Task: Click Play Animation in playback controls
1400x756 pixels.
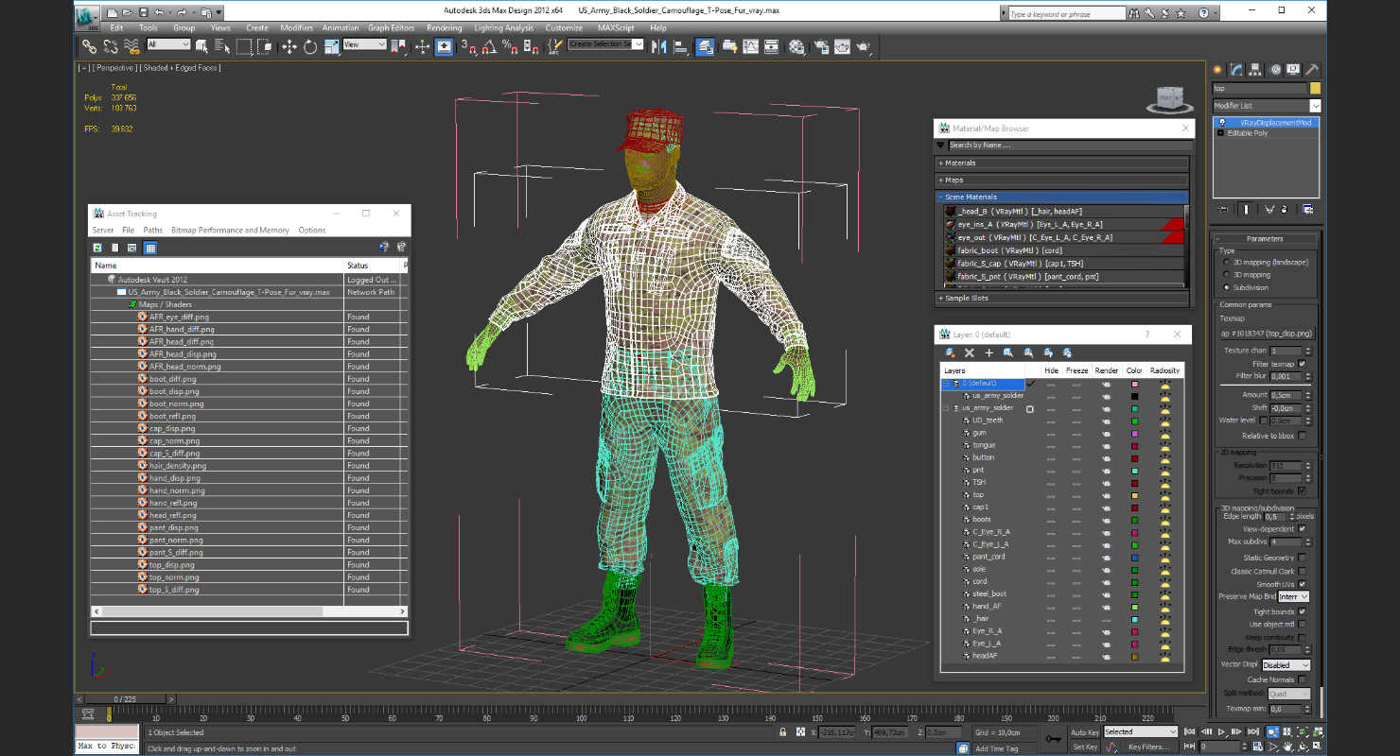Action: [1221, 731]
